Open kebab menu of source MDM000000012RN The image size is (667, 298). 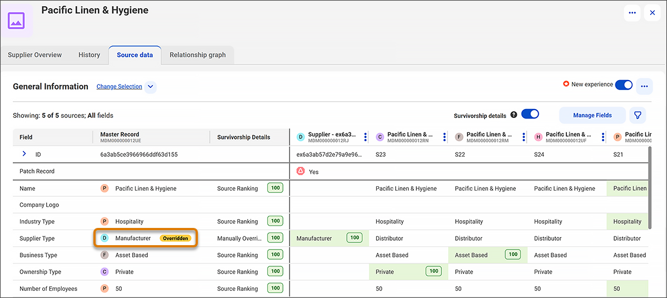(445, 137)
